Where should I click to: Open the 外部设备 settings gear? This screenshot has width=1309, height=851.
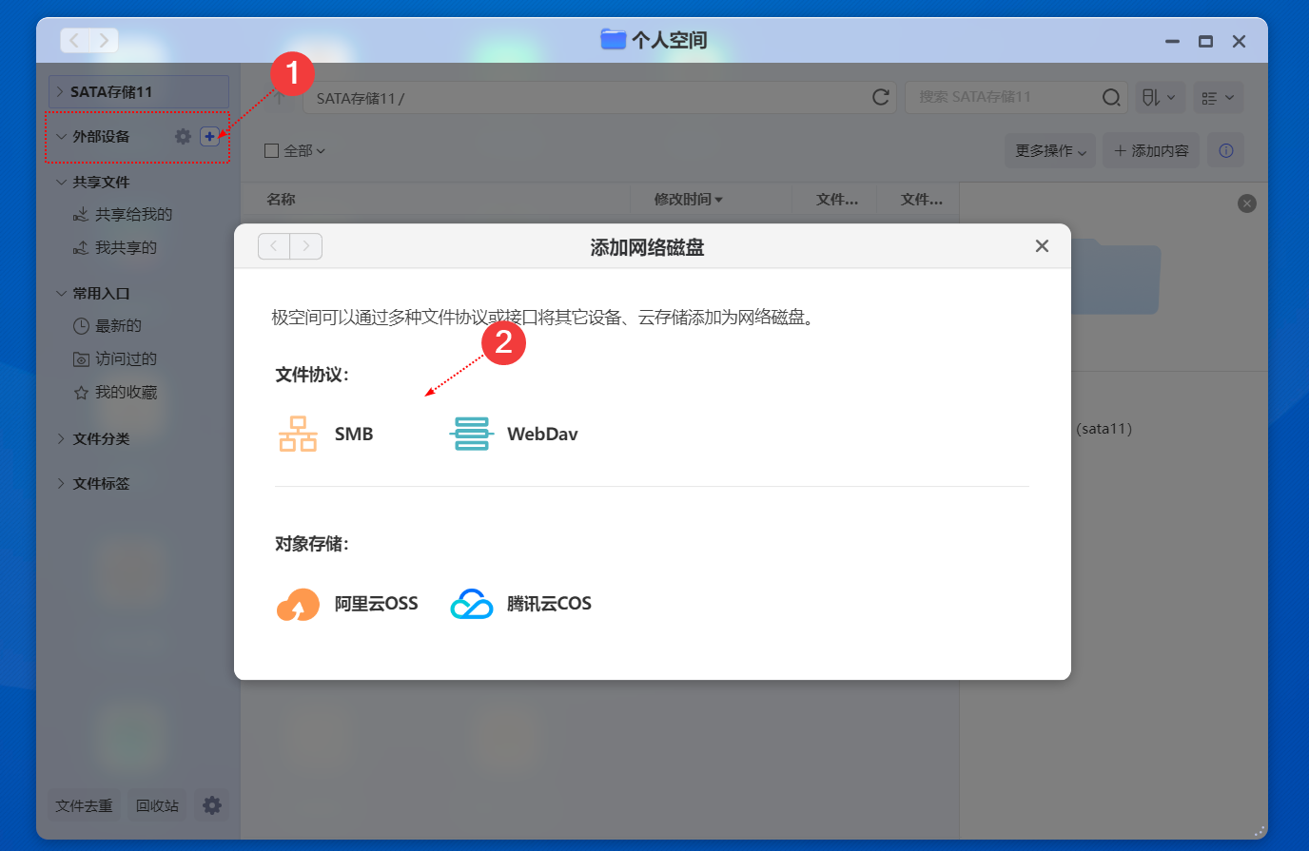pyautogui.click(x=182, y=136)
